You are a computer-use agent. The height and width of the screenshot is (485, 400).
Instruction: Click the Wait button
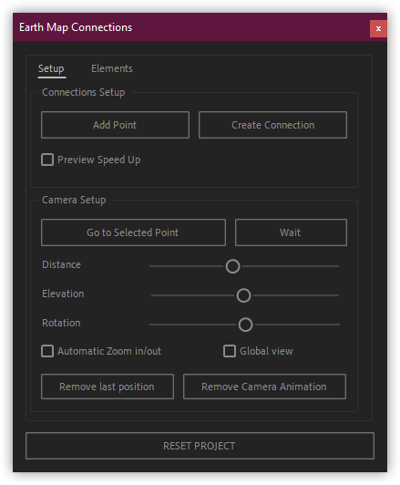click(291, 232)
